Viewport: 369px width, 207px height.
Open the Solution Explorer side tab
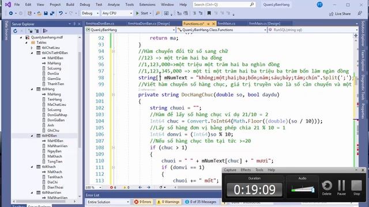(x=363, y=33)
